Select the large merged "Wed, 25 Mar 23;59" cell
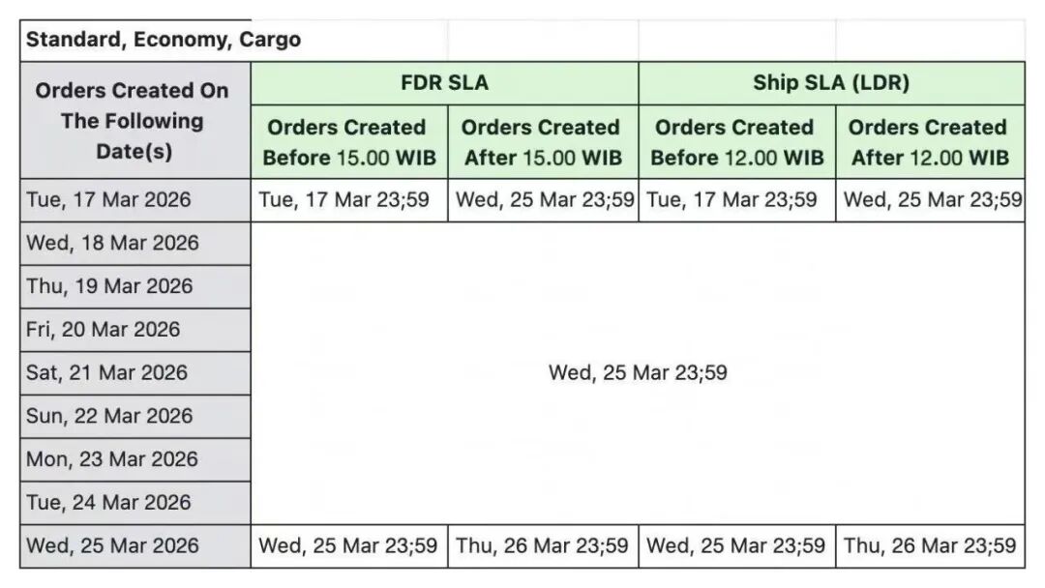Screen dimensions: 1045x588 638,373
